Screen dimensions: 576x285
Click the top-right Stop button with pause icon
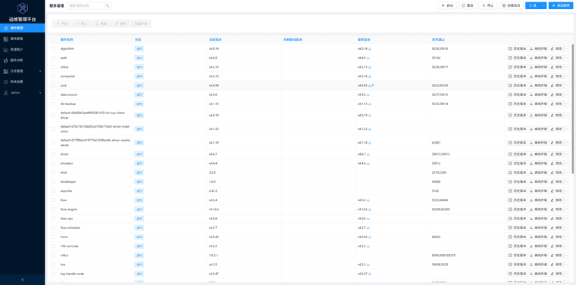click(487, 5)
